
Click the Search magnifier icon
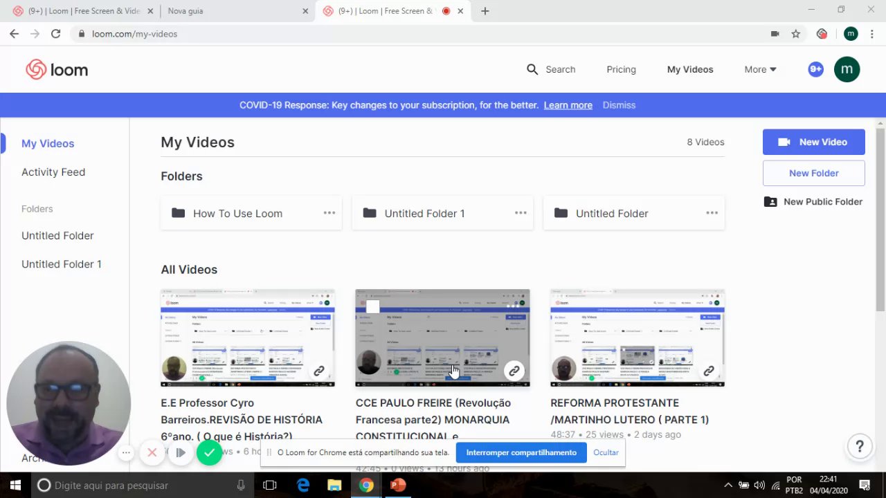(x=532, y=69)
